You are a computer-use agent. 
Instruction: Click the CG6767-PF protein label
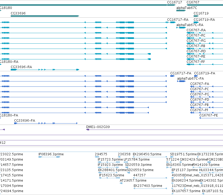[199, 110]
